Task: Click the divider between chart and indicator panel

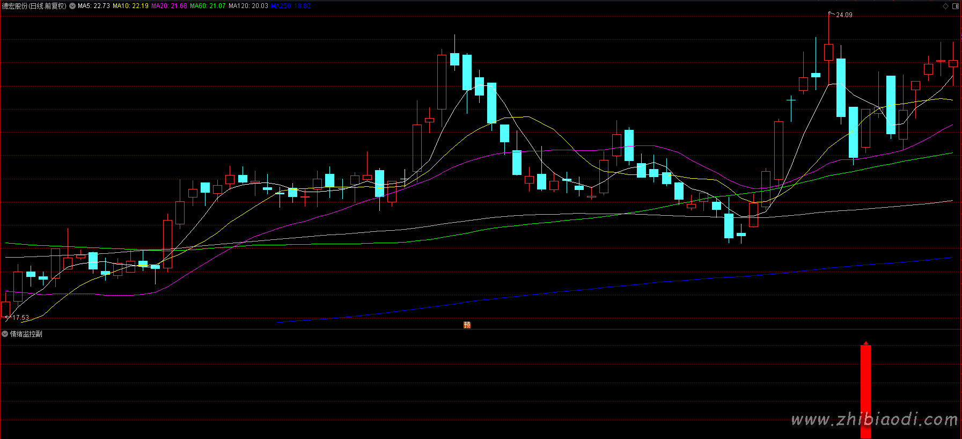Action: pyautogui.click(x=481, y=329)
